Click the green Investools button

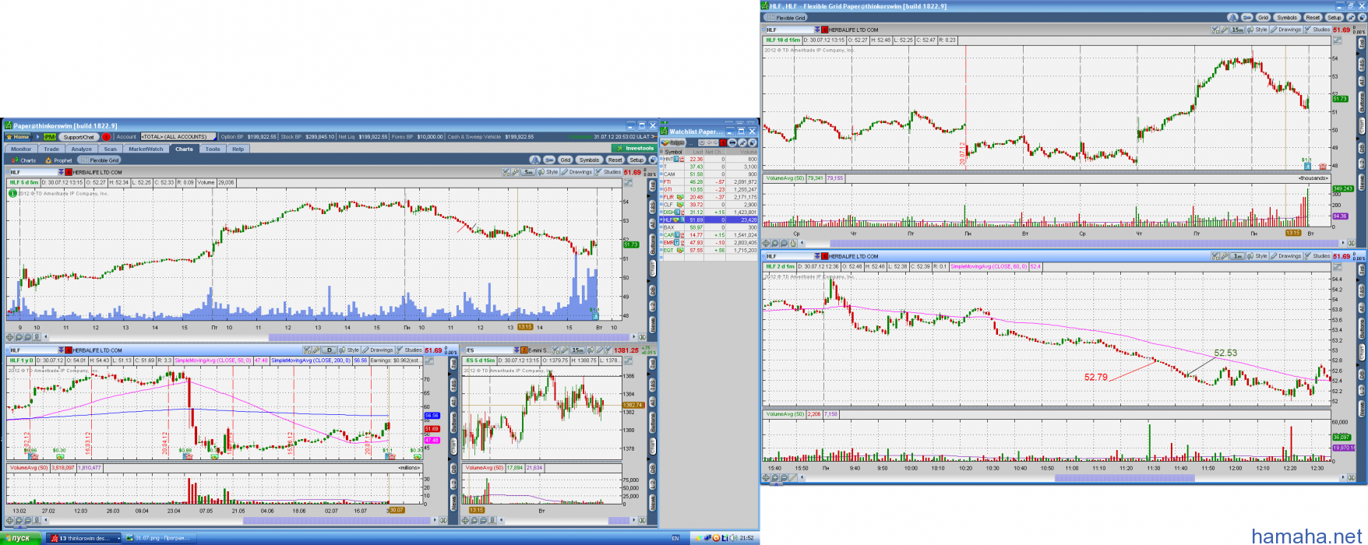[x=634, y=148]
